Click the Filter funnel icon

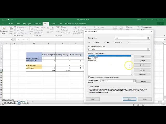(x=58, y=28)
